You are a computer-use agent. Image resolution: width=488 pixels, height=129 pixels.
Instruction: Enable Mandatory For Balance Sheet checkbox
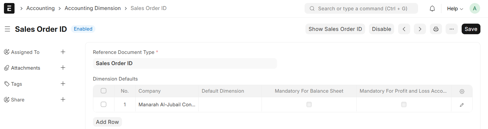pyautogui.click(x=309, y=104)
